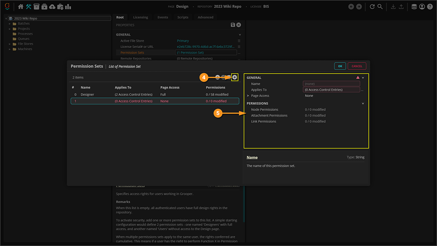This screenshot has height=246, width=437.
Task: Click the Design tools icon
Action: 29,7
